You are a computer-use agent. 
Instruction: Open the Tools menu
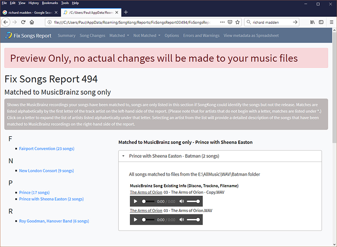65,3
